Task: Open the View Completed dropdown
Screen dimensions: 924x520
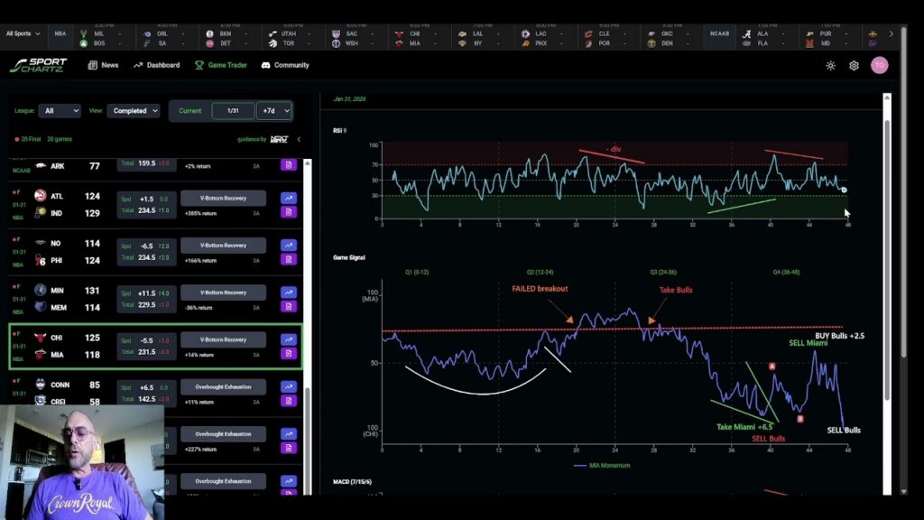Action: (x=133, y=110)
